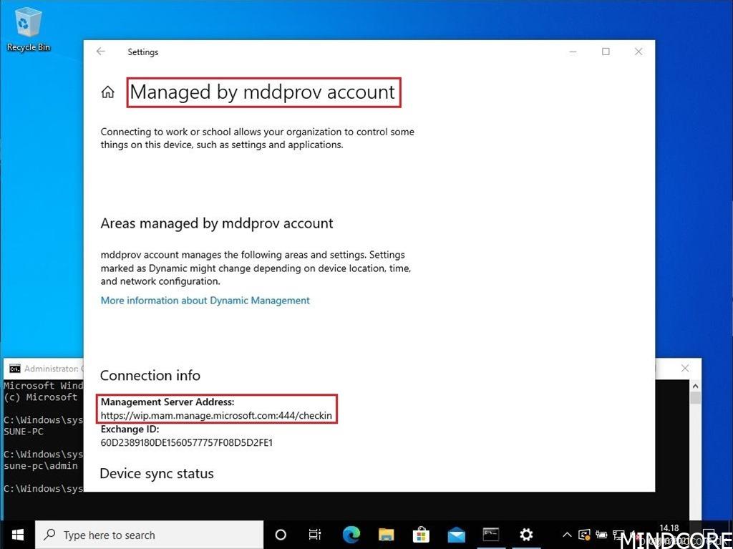Open File Explorer from the taskbar
Image resolution: width=733 pixels, height=549 pixels.
386,535
